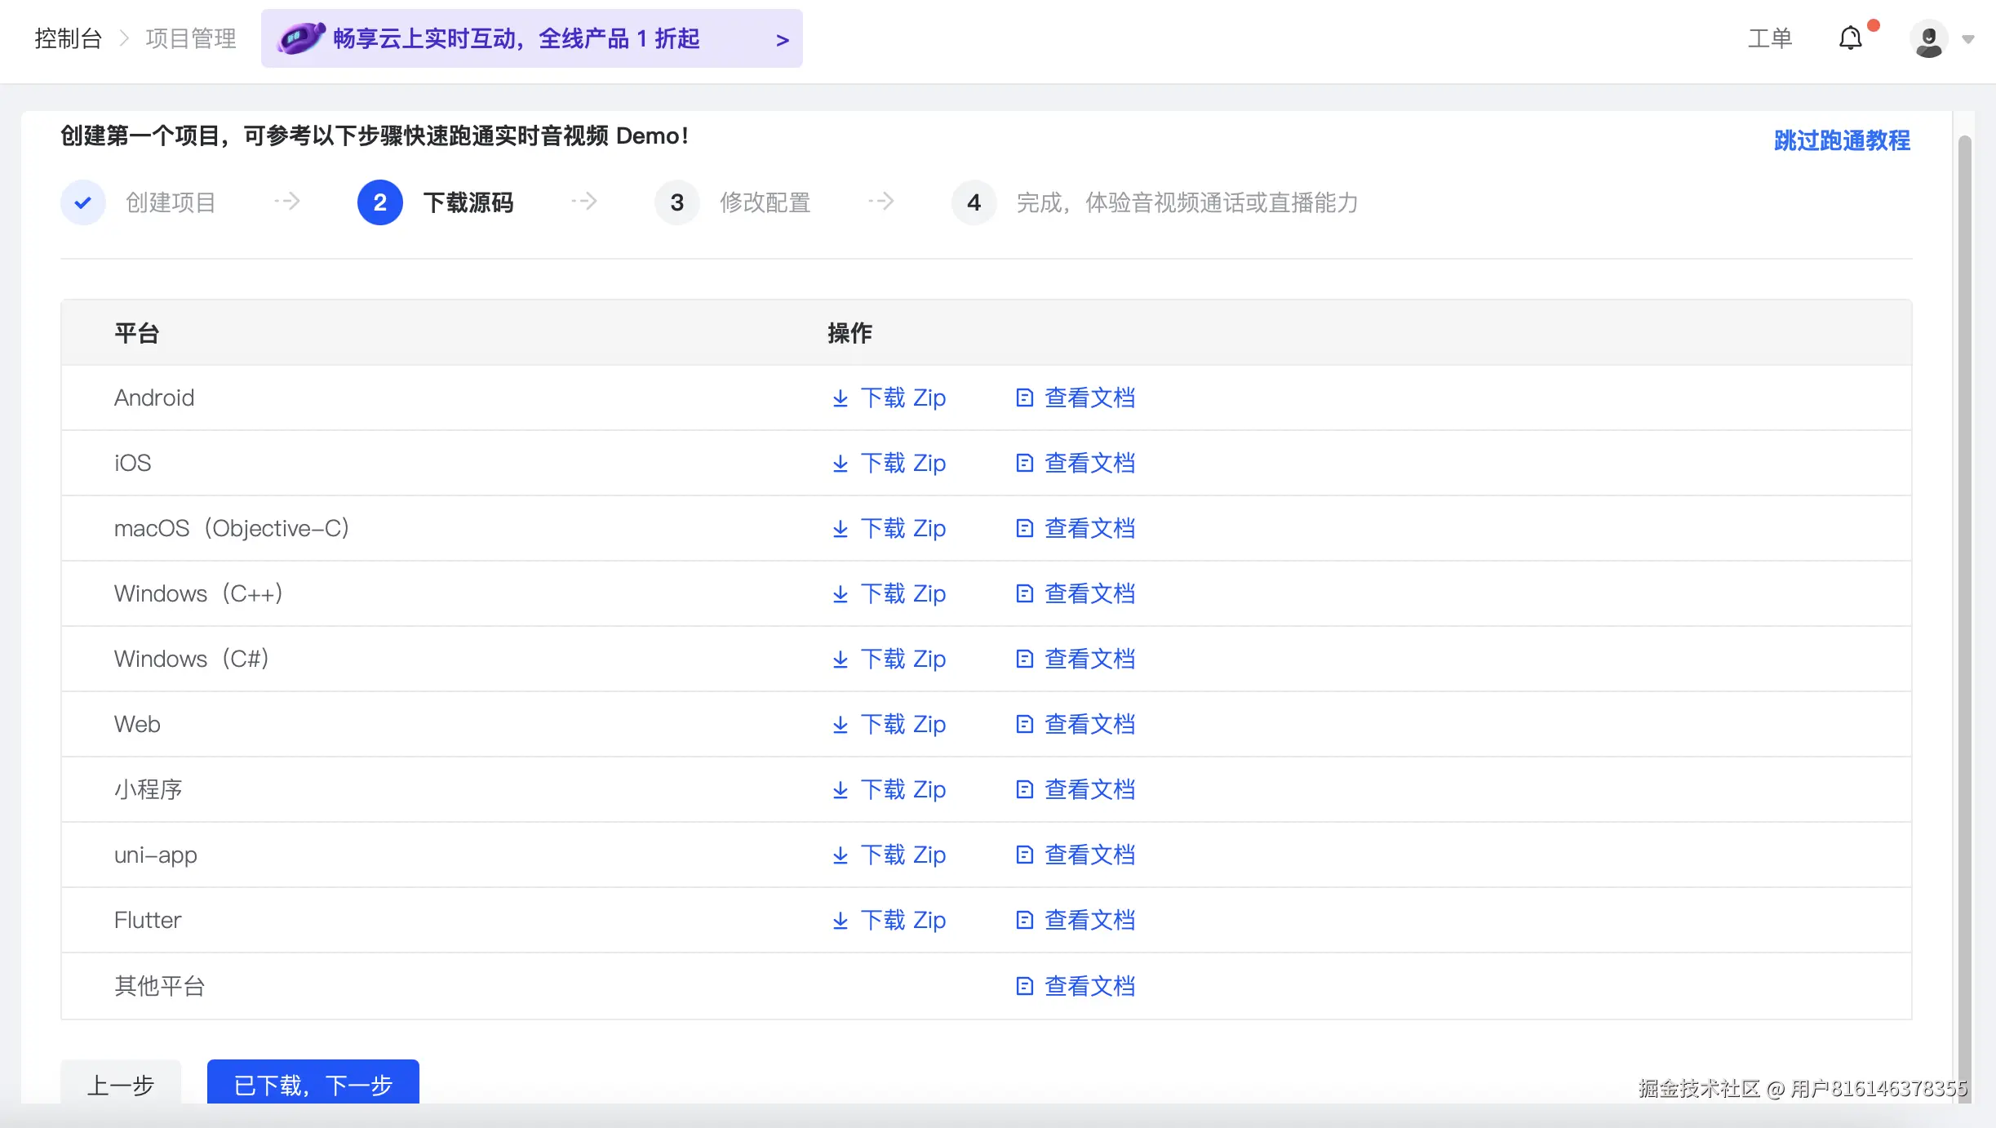This screenshot has height=1128, width=1996.
Task: Select step 4 in the progress stepper
Action: point(974,202)
